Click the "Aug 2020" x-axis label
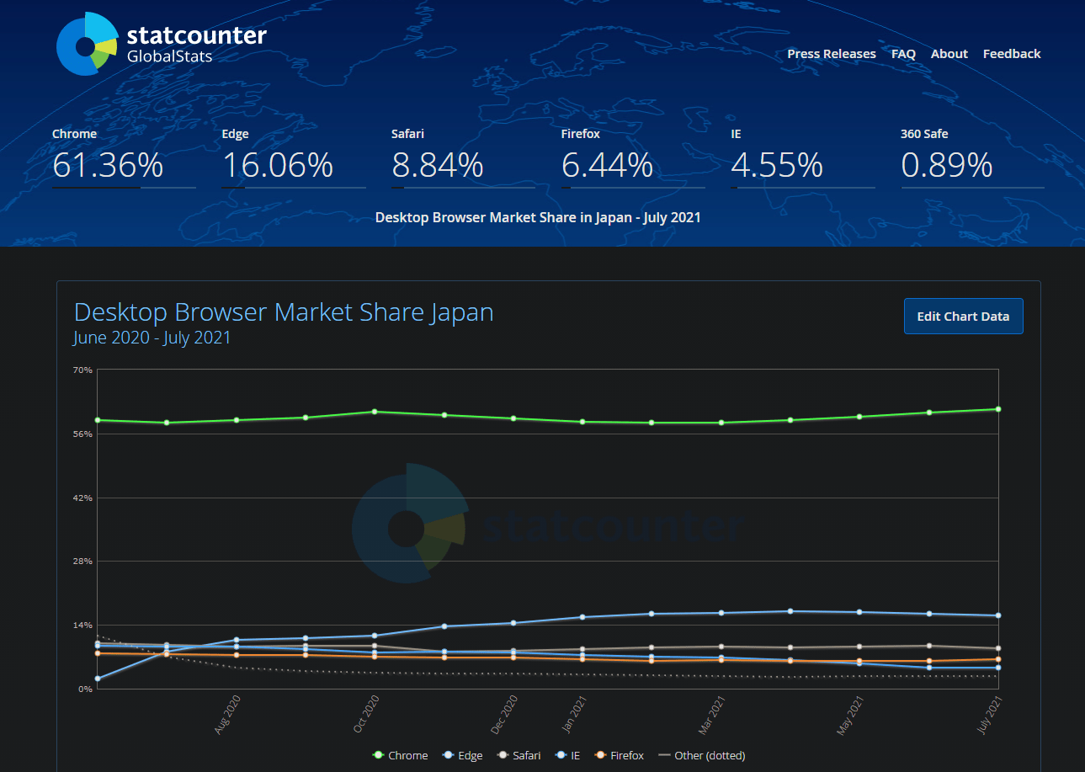Viewport: 1085px width, 772px height. point(227,715)
